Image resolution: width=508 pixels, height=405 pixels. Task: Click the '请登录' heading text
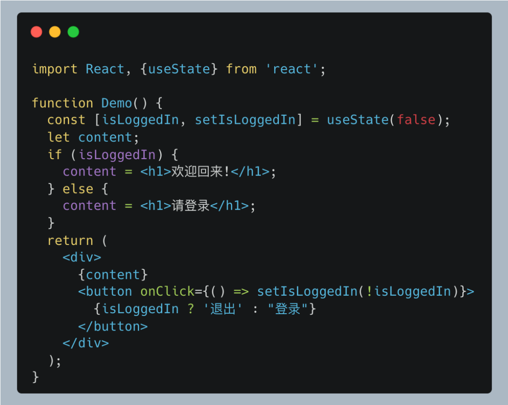[x=190, y=206]
